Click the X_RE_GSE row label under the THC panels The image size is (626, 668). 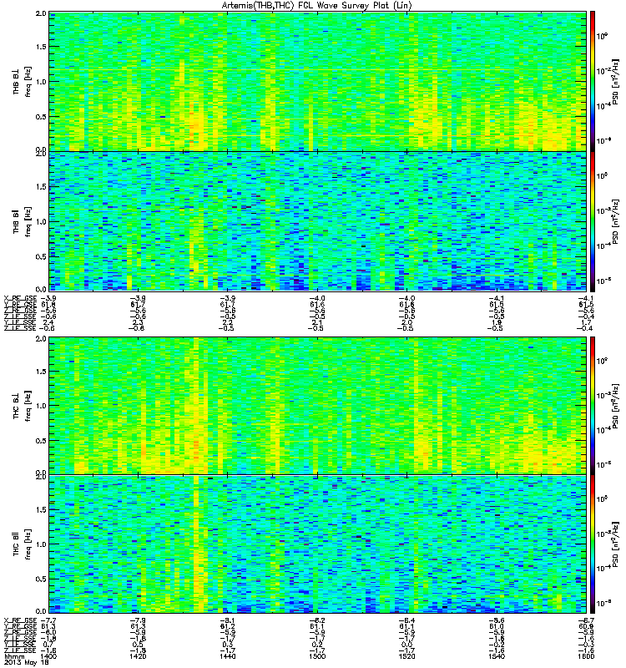click(20, 620)
